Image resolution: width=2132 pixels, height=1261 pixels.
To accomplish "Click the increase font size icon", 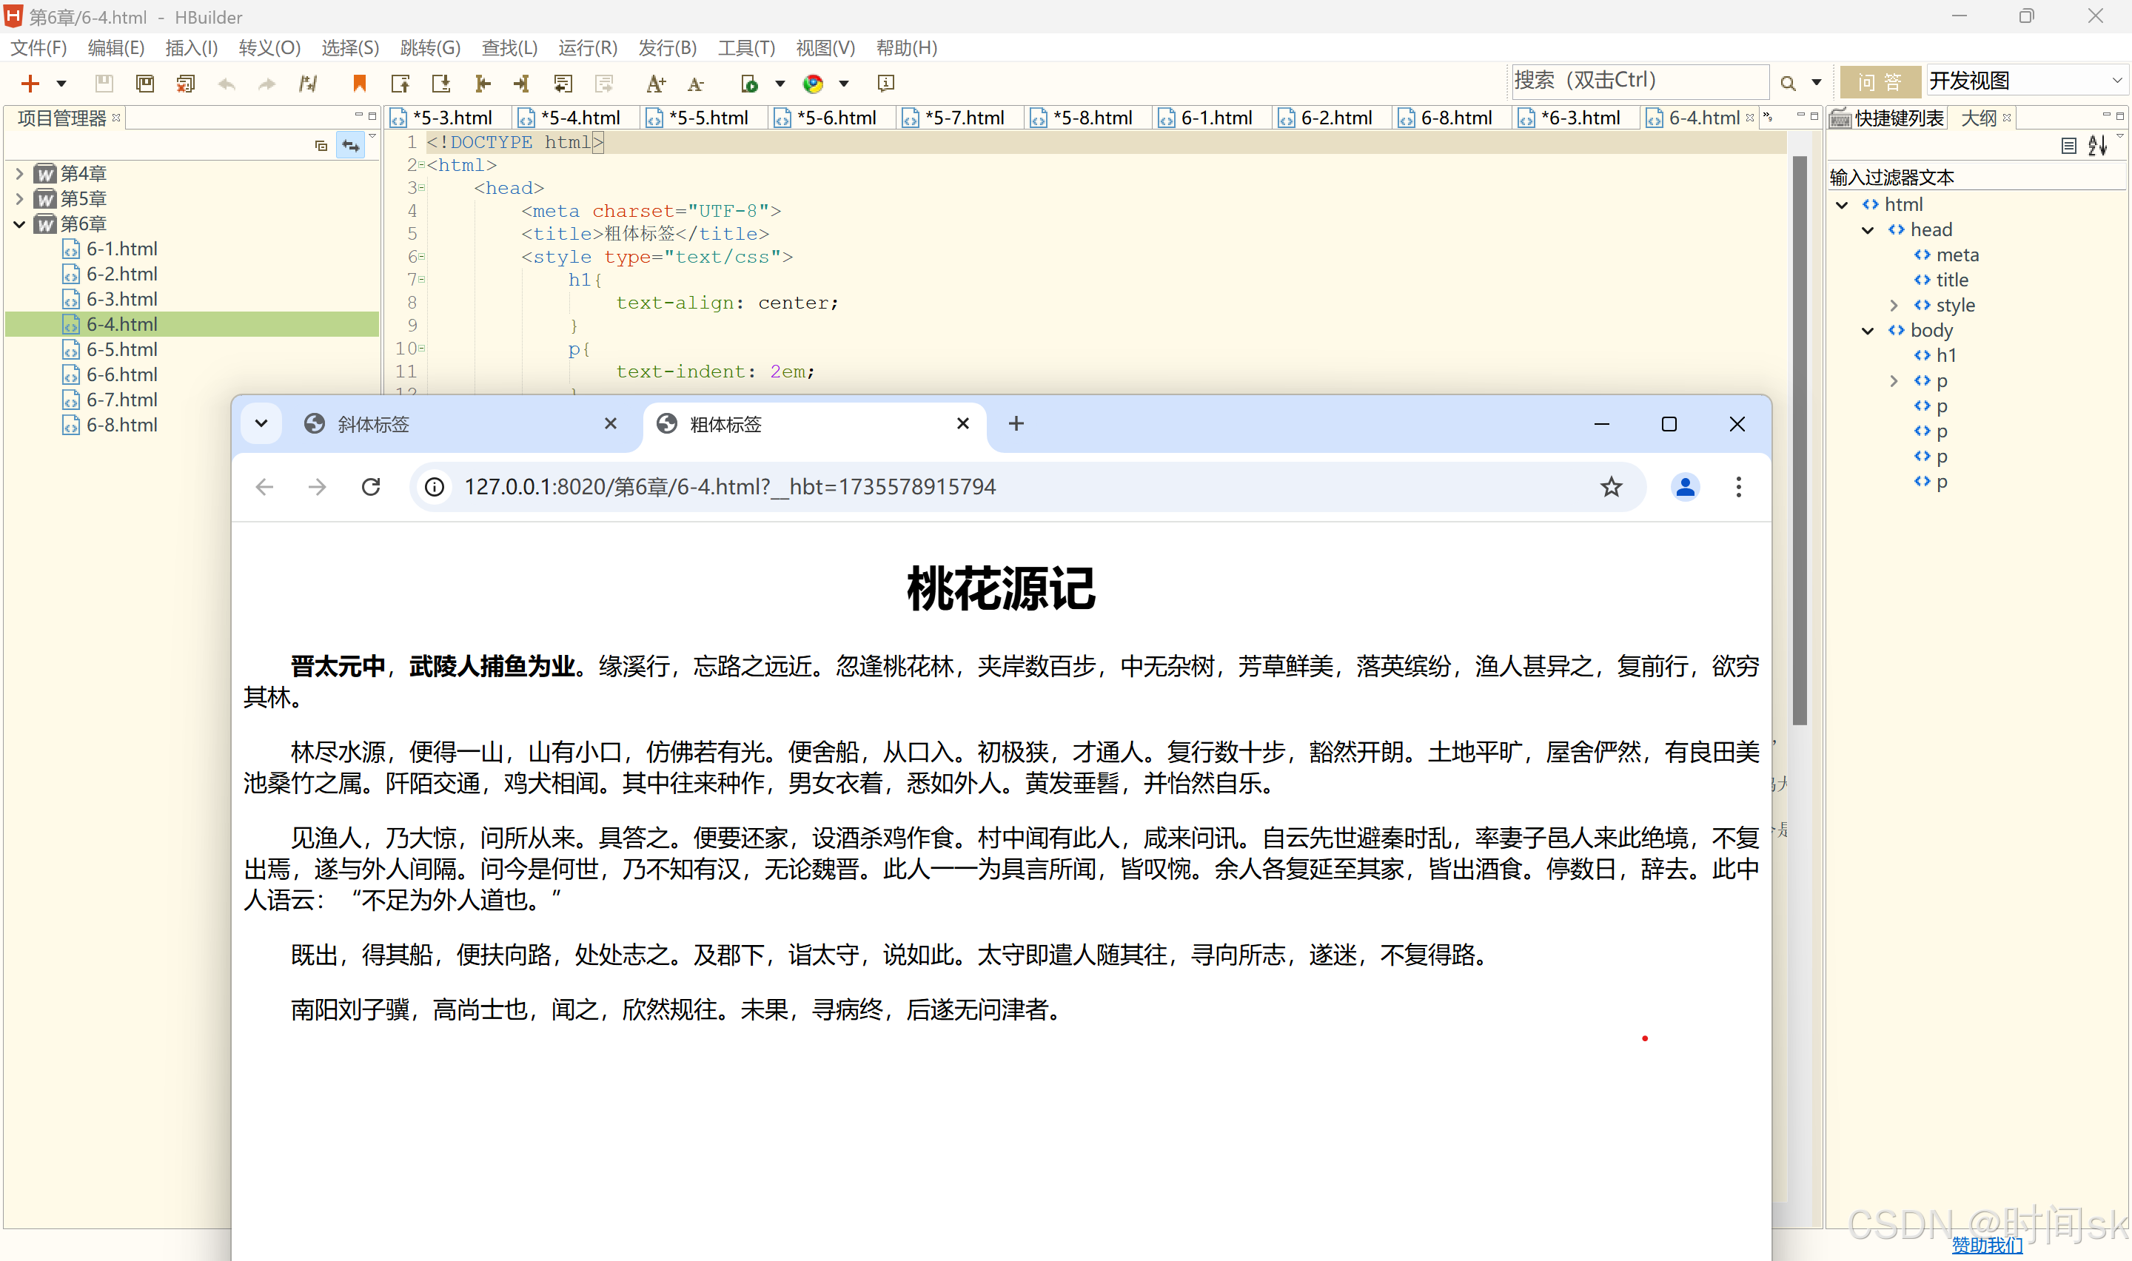I will [654, 84].
